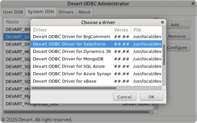The image size is (197, 123).
Task: Click the file path in the xBase row
Action: [147, 81]
